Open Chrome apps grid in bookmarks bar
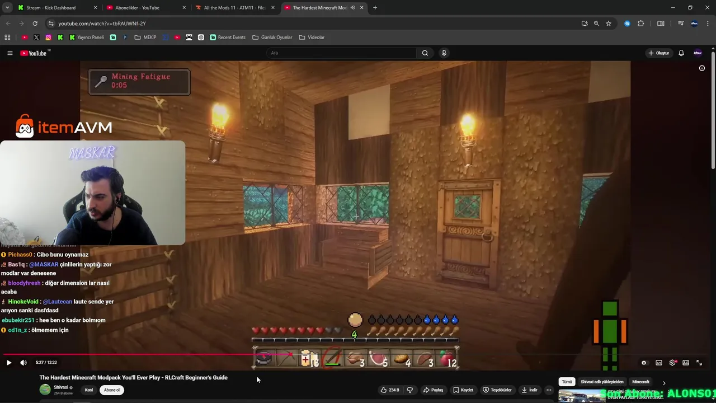The width and height of the screenshot is (716, 403). (x=7, y=38)
